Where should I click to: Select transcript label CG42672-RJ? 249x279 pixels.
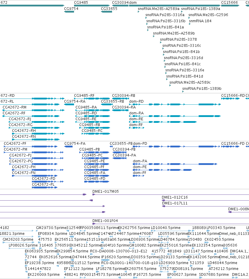tap(20, 119)
